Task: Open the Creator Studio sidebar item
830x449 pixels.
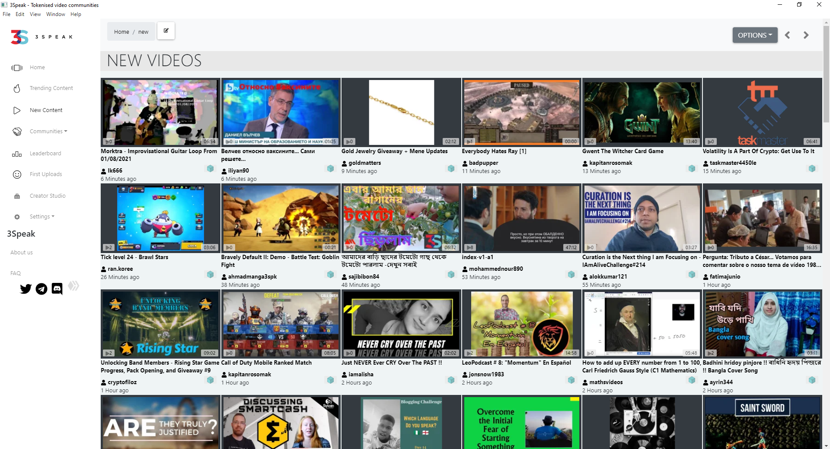Action: (48, 196)
